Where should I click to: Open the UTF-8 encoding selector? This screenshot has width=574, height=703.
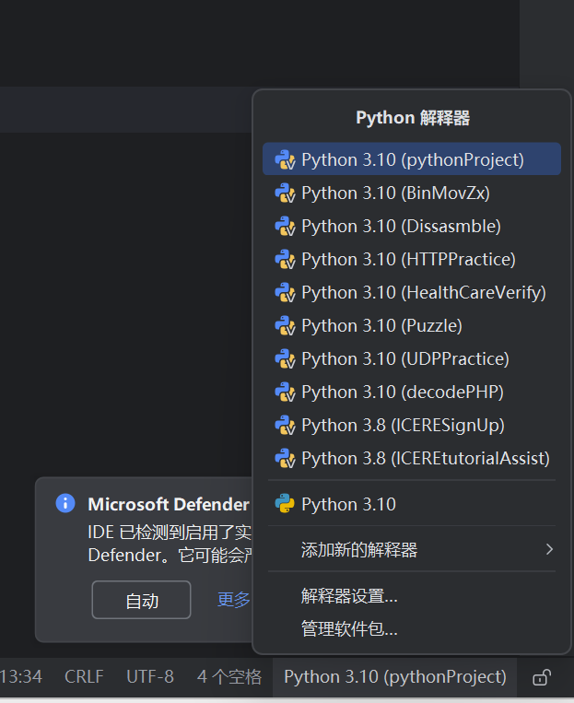tap(150, 676)
